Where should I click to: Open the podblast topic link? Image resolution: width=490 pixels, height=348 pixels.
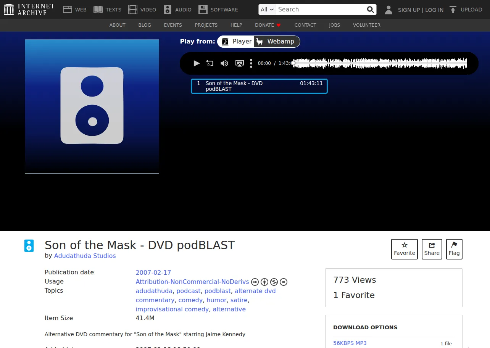[218, 291]
